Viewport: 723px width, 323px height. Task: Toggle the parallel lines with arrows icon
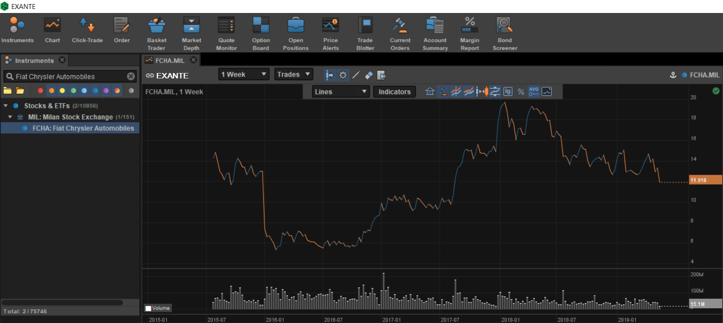pyautogui.click(x=469, y=91)
